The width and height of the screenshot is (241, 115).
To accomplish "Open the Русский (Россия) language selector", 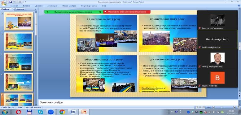I will click(x=32, y=107).
